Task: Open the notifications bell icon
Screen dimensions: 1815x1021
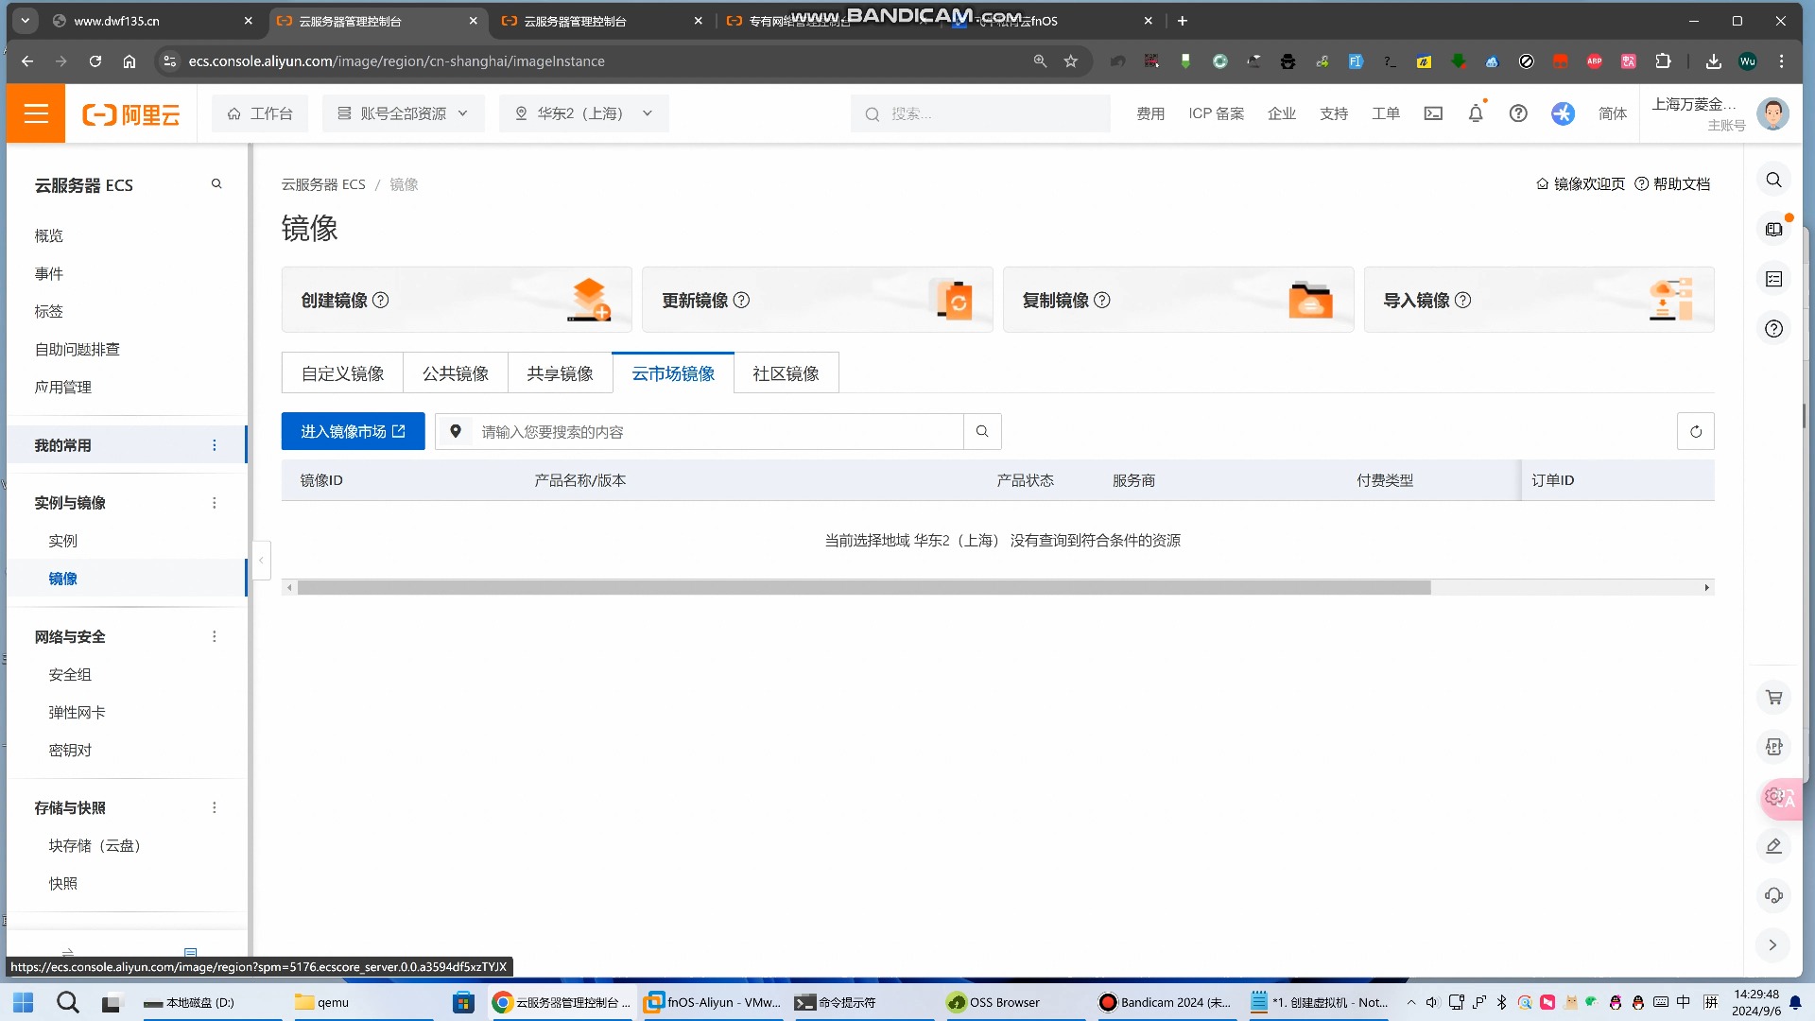Action: (1476, 113)
